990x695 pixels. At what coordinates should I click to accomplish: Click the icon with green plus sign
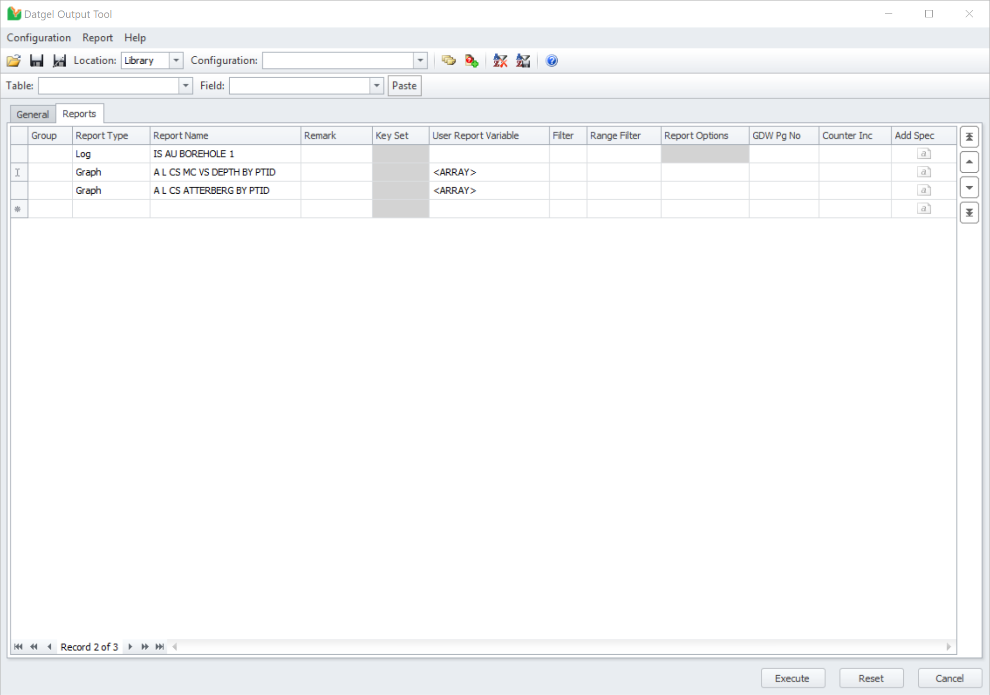tap(471, 61)
